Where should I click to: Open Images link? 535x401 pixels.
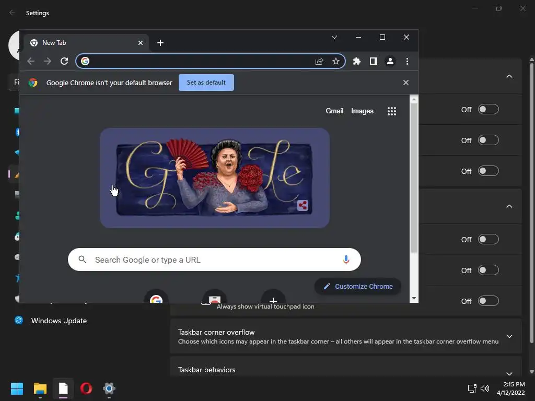tap(362, 111)
